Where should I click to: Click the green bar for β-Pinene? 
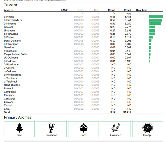click(x=151, y=37)
